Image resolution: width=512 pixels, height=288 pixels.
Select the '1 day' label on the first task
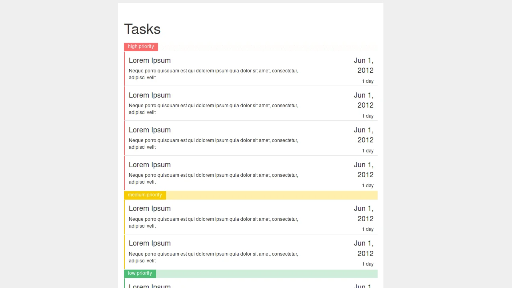tap(367, 81)
